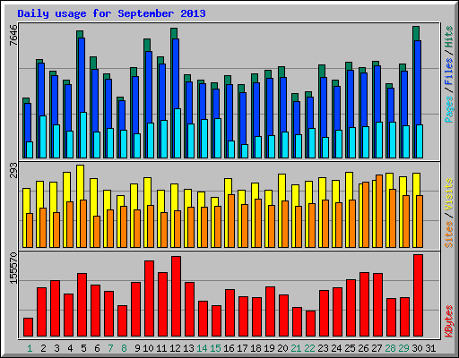Click green weekend day label "8"
The image size is (459, 358).
(x=124, y=348)
